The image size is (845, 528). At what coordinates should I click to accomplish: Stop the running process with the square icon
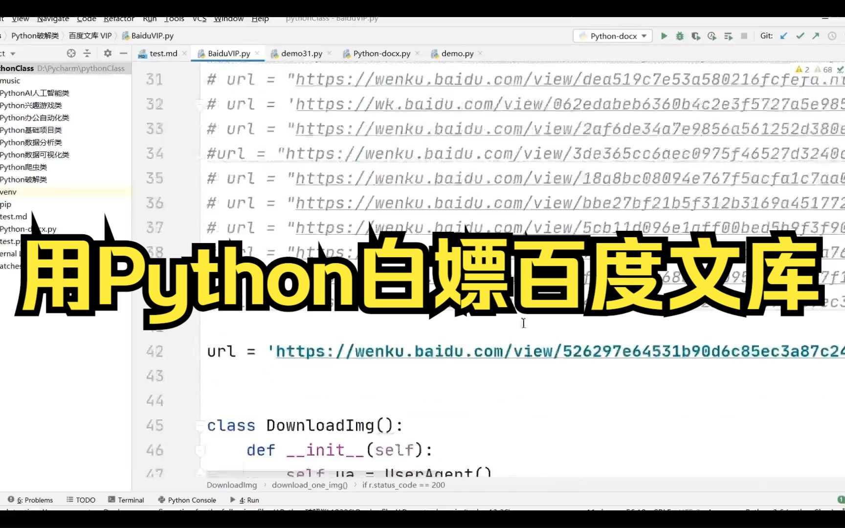pyautogui.click(x=744, y=36)
